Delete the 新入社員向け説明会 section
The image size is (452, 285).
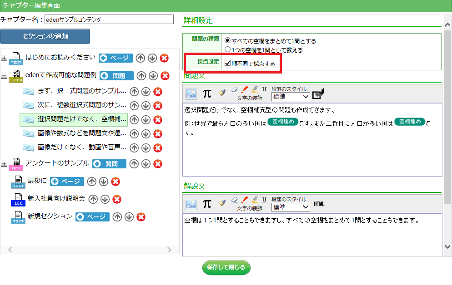coord(117,199)
